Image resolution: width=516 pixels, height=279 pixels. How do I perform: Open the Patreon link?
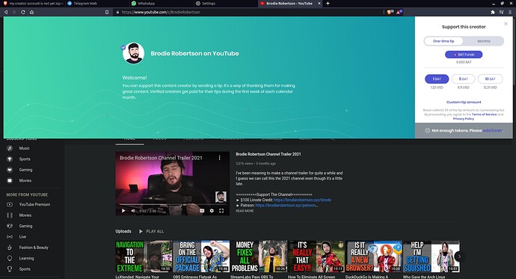tap(286, 205)
